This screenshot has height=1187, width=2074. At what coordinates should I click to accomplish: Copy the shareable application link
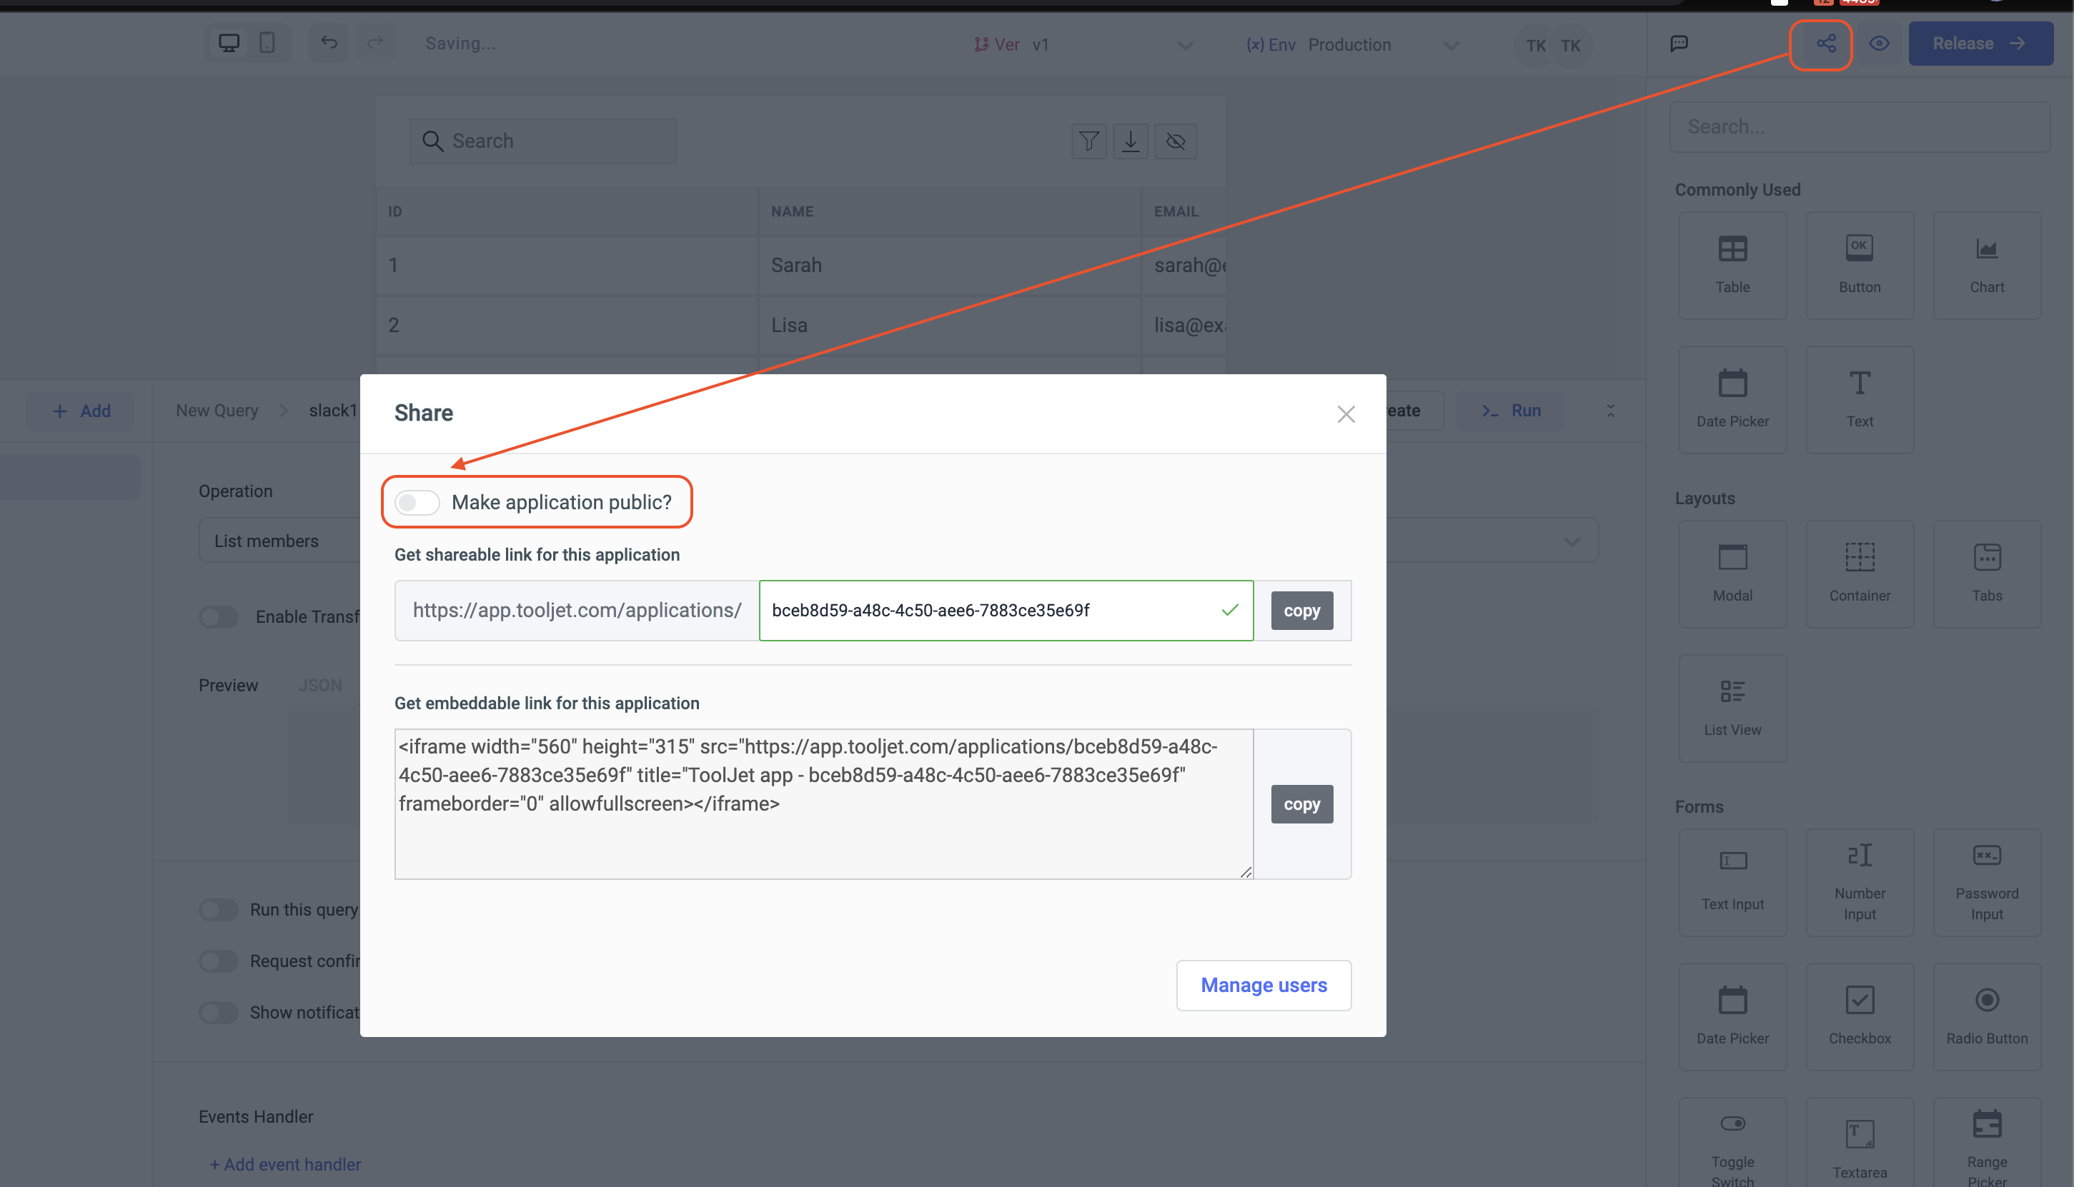point(1301,610)
